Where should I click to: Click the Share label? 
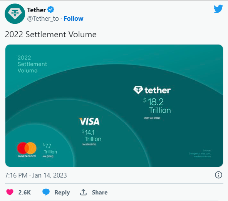100,193
